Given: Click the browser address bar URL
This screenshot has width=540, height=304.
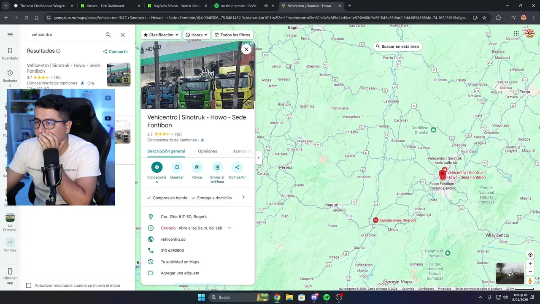Looking at the screenshot, I should pos(260,18).
